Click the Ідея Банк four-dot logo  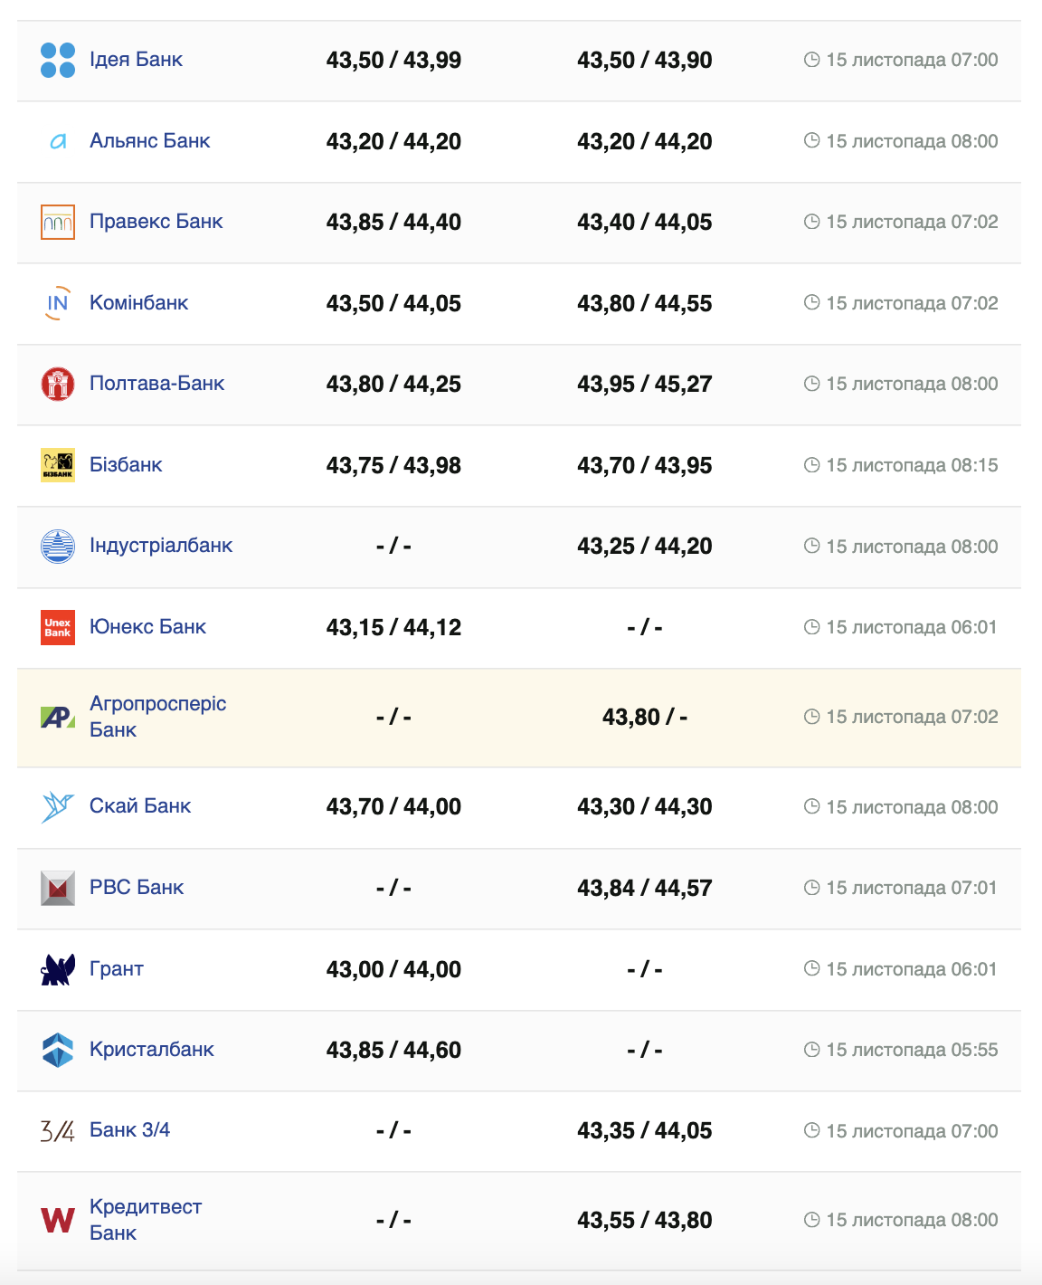58,61
